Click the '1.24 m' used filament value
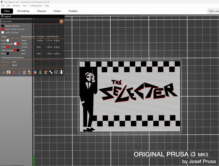Viewport: 219px width, 166px height. pos(49,54)
